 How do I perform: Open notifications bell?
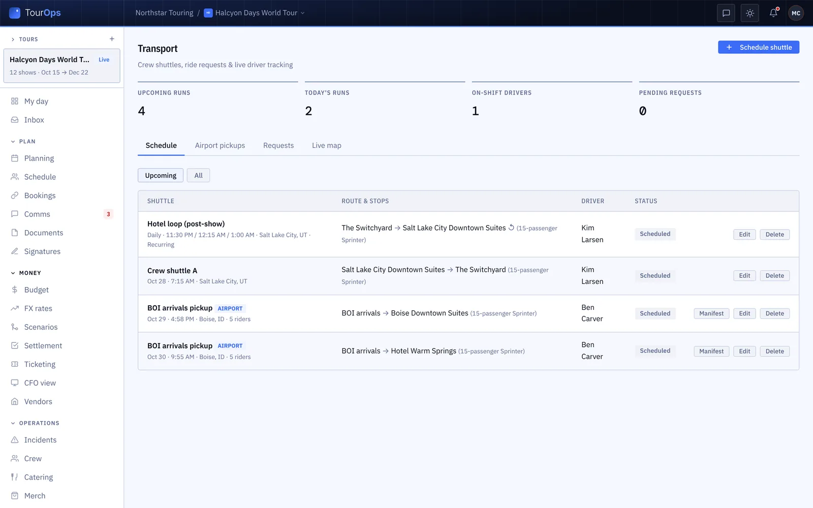point(773,13)
